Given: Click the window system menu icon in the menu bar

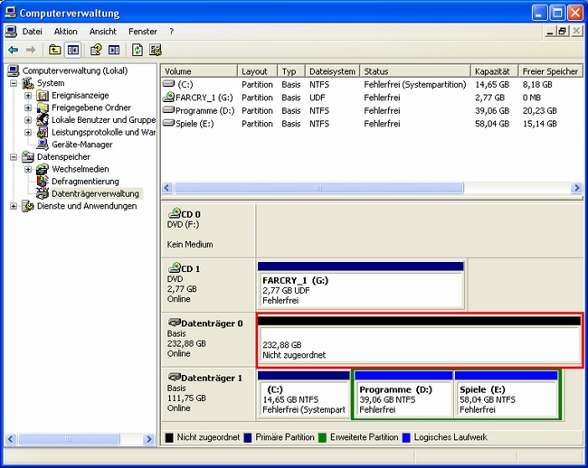Looking at the screenshot, I should pos(11,32).
